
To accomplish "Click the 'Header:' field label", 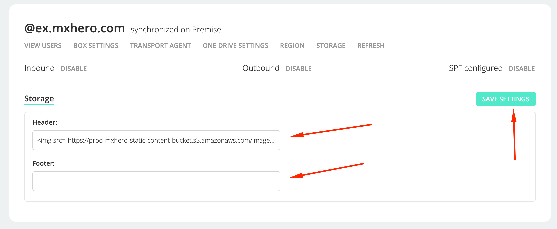I will pyautogui.click(x=45, y=122).
